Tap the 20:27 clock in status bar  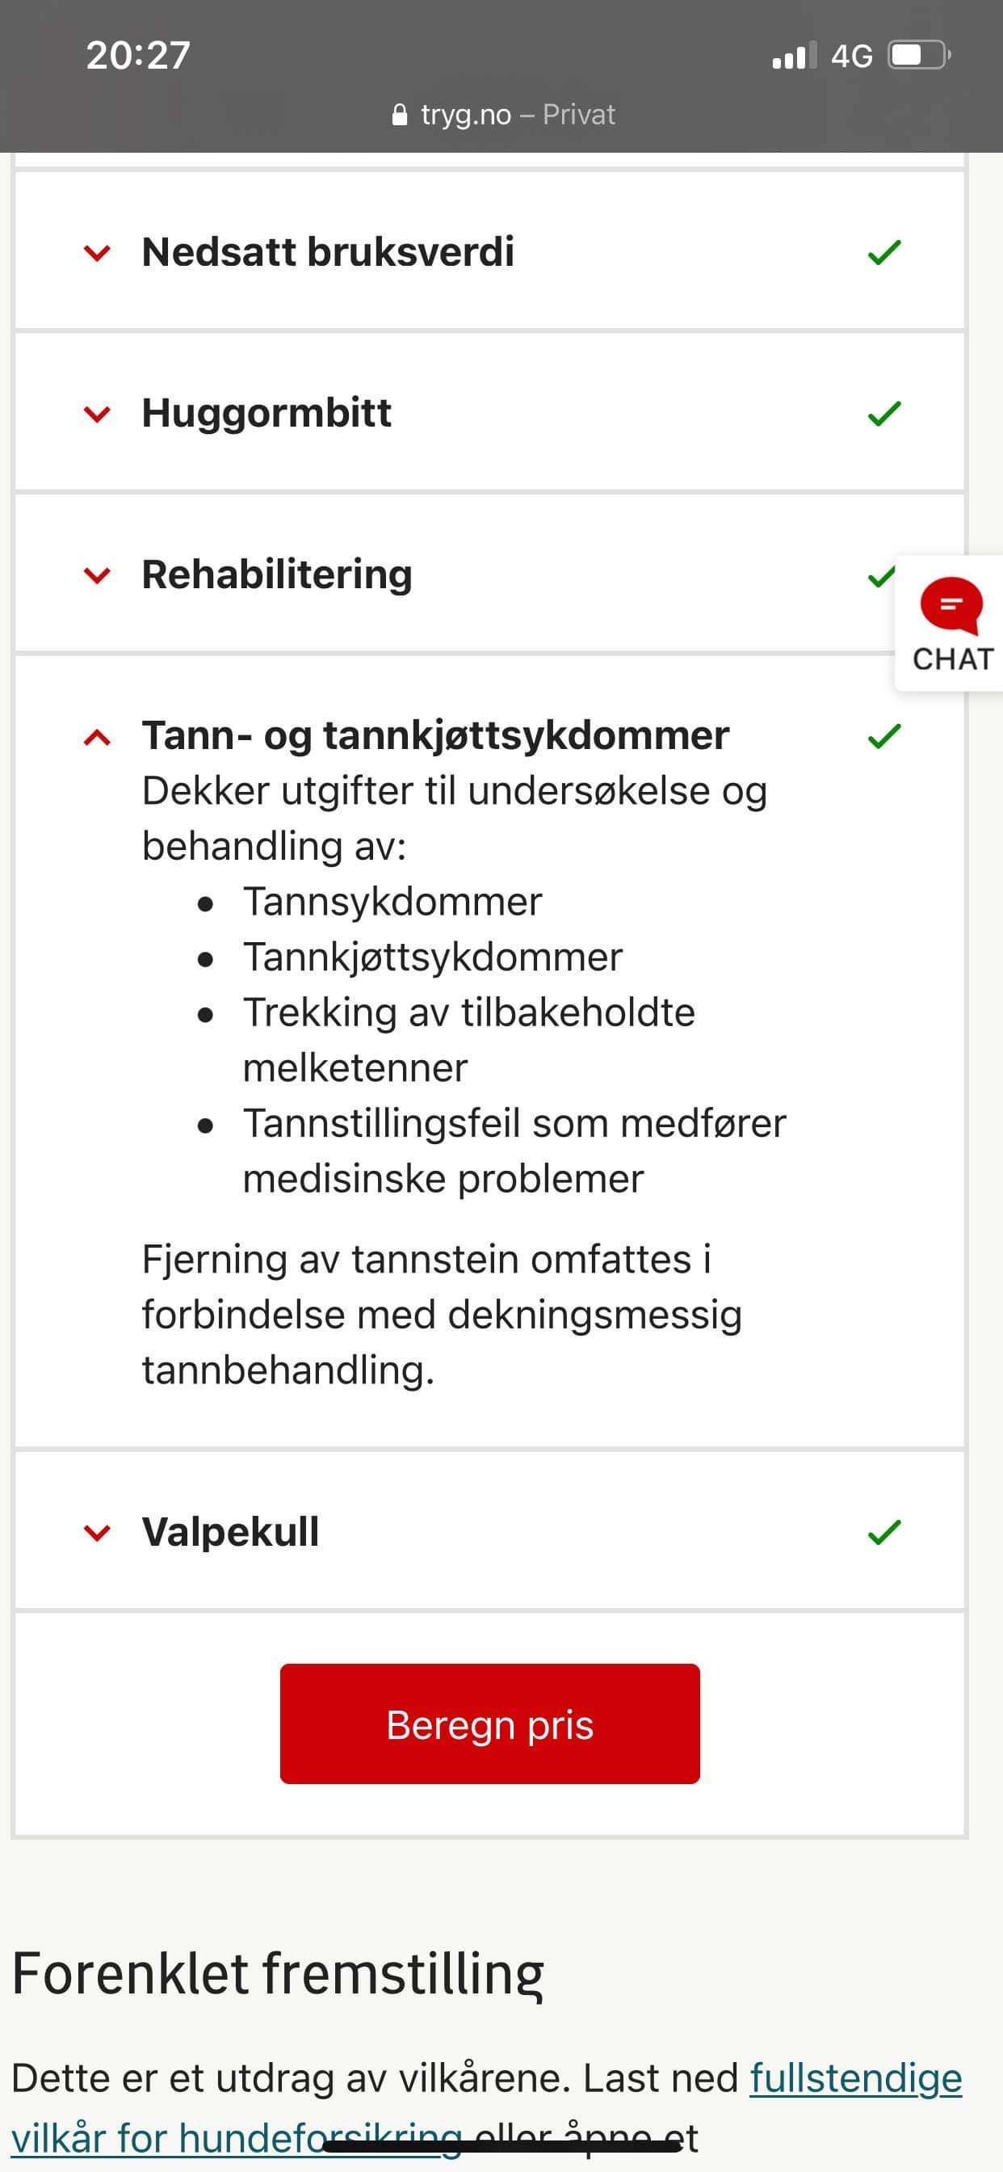pos(138,56)
